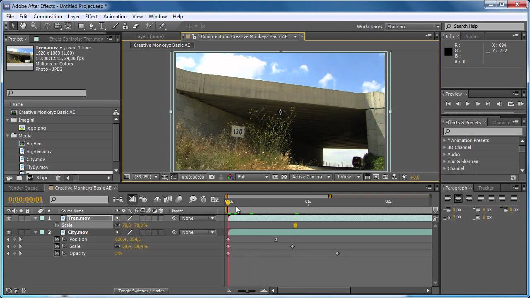Switch to the Audio panel tab
Image resolution: width=530 pixels, height=298 pixels.
tap(471, 36)
